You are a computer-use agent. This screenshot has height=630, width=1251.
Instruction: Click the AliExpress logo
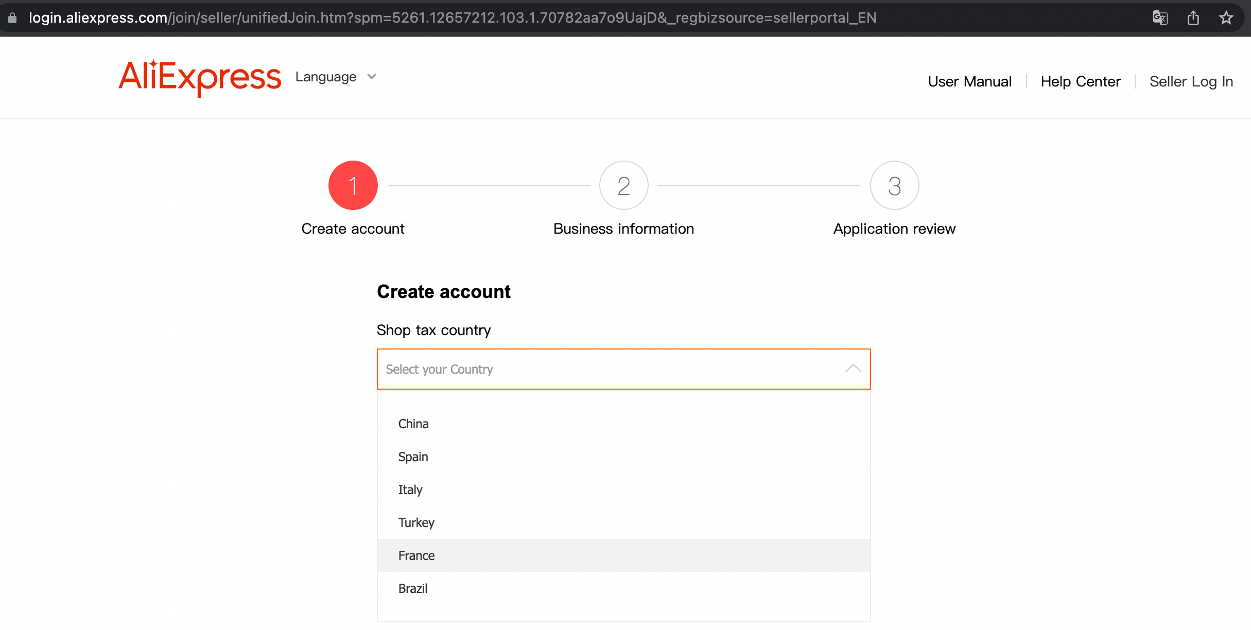[200, 77]
